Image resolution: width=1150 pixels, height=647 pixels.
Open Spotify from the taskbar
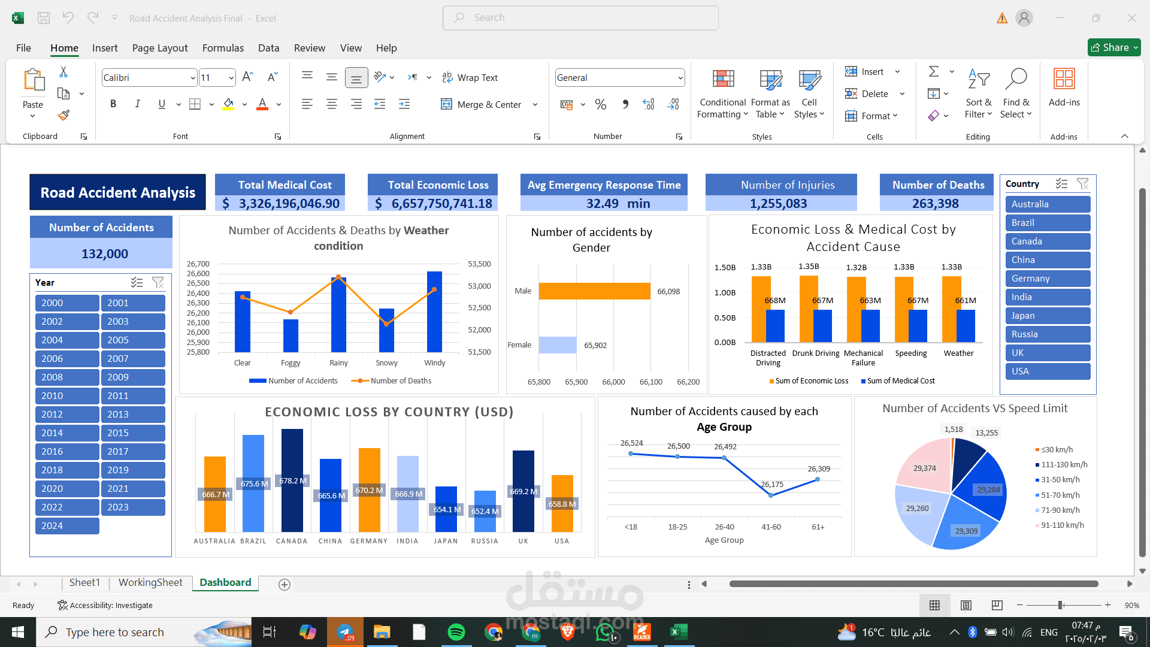click(x=456, y=632)
